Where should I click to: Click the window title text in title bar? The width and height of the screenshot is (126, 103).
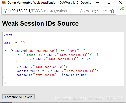[49, 3]
